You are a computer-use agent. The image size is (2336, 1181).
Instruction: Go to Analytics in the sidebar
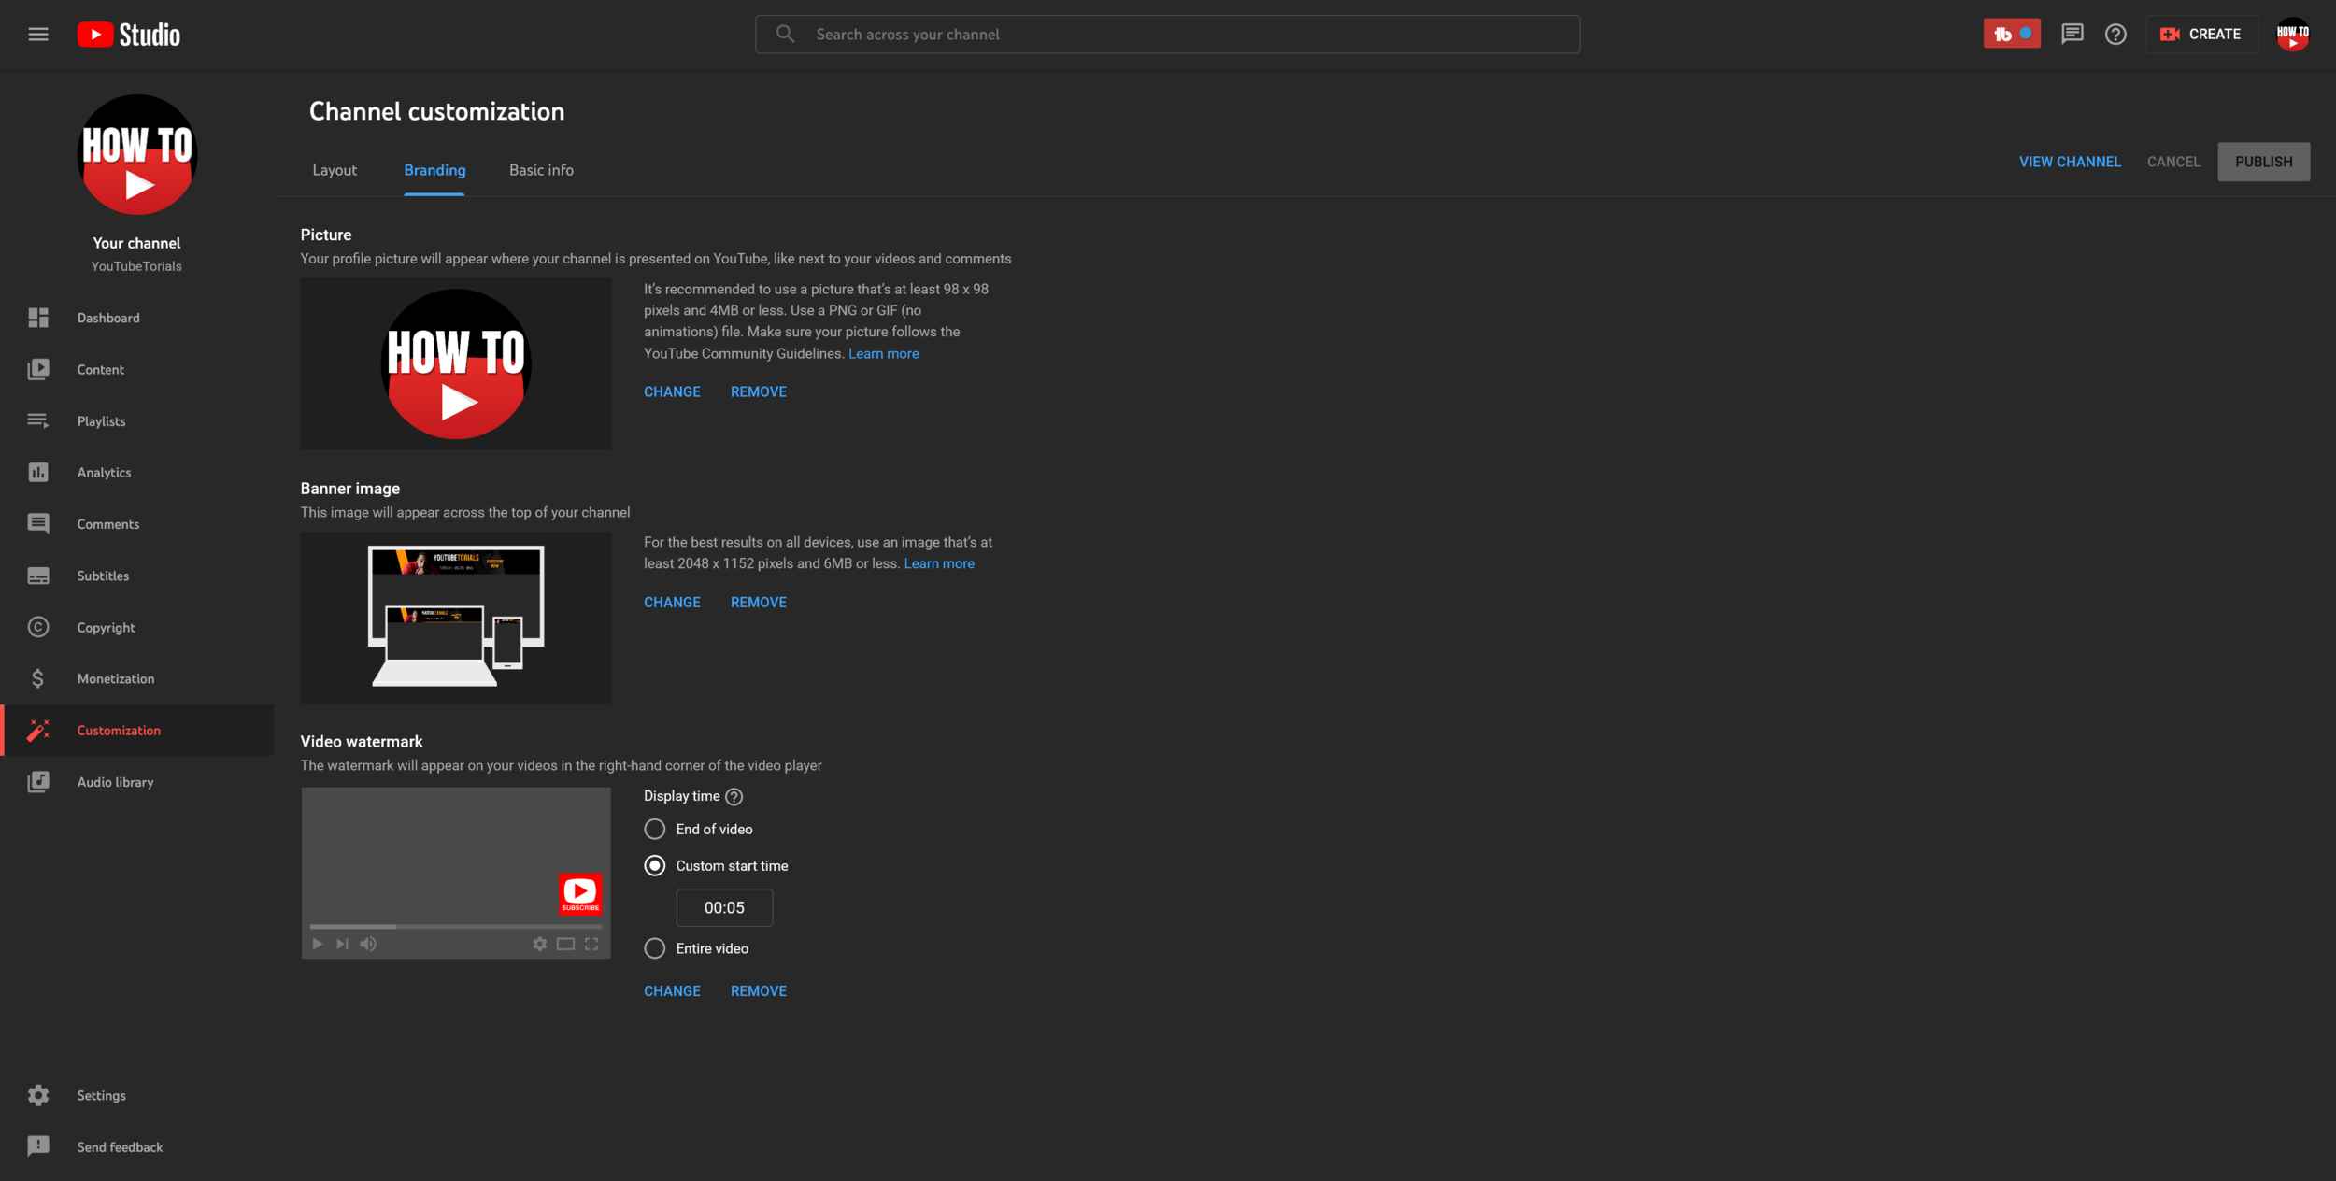pyautogui.click(x=104, y=473)
